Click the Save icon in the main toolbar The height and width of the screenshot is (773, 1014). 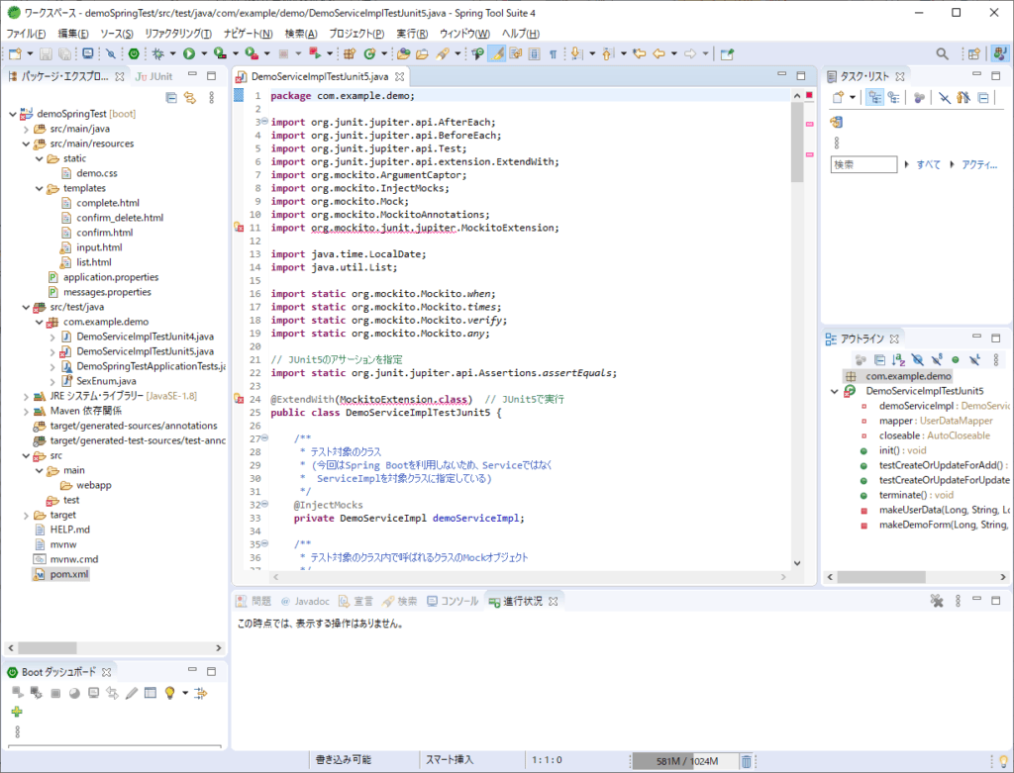click(x=46, y=54)
